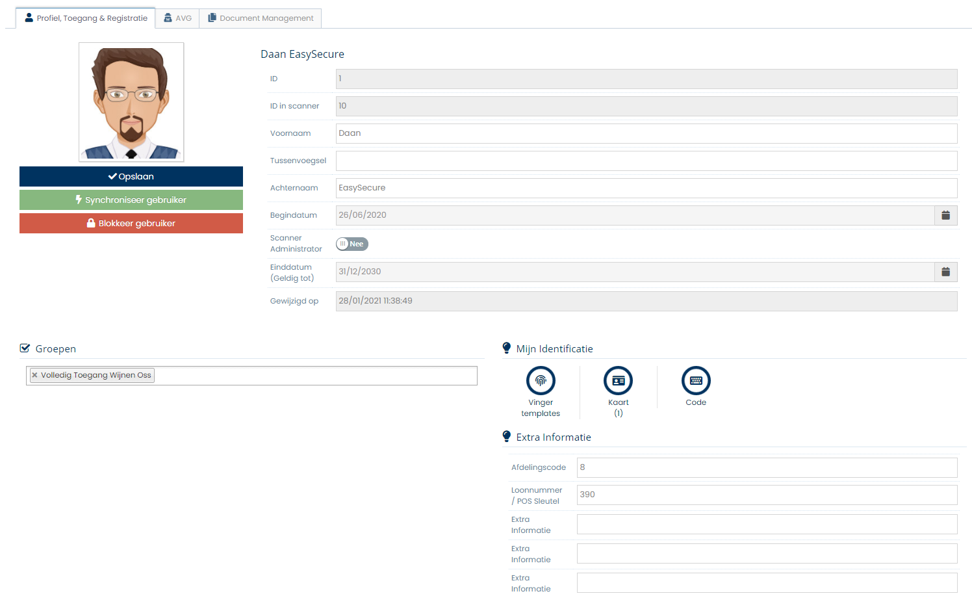Focus the Afdelingscode input field
The height and width of the screenshot is (598, 972).
pos(767,467)
